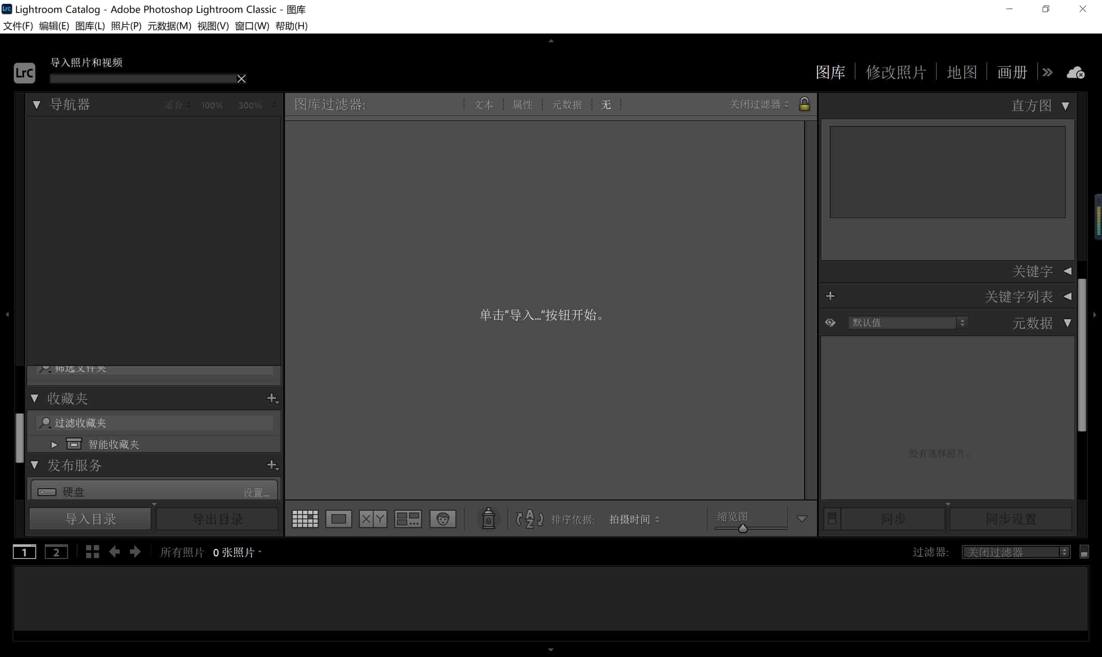Click the cloud sync icon top right

(1075, 72)
